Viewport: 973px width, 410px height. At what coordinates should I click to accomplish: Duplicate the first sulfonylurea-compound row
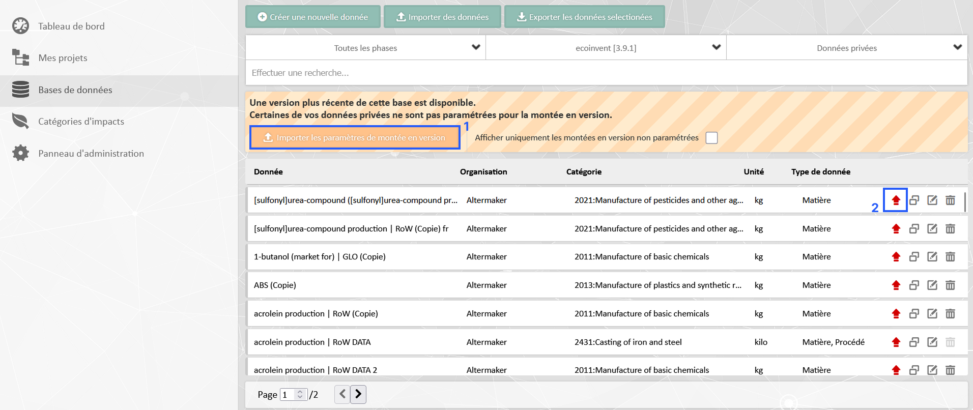click(x=914, y=200)
